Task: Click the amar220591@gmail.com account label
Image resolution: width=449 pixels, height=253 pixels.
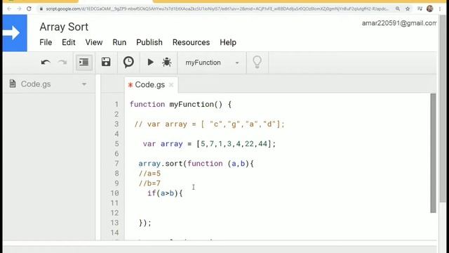Action: click(399, 23)
